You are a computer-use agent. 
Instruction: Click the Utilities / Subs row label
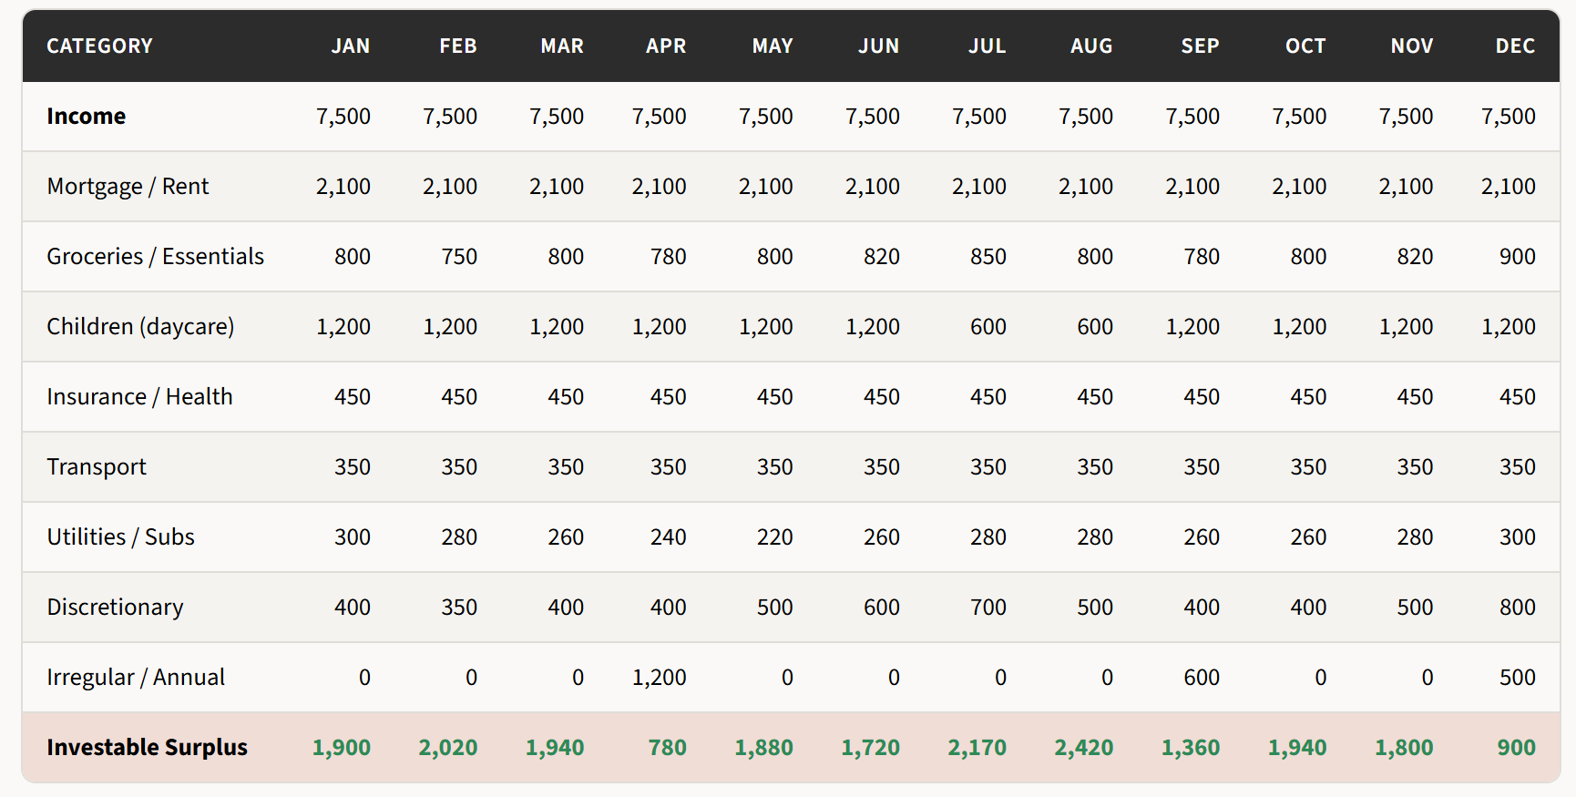(x=120, y=536)
